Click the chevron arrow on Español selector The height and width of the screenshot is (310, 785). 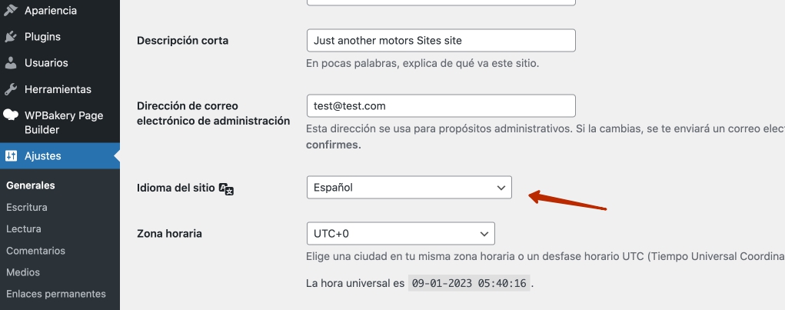click(501, 187)
